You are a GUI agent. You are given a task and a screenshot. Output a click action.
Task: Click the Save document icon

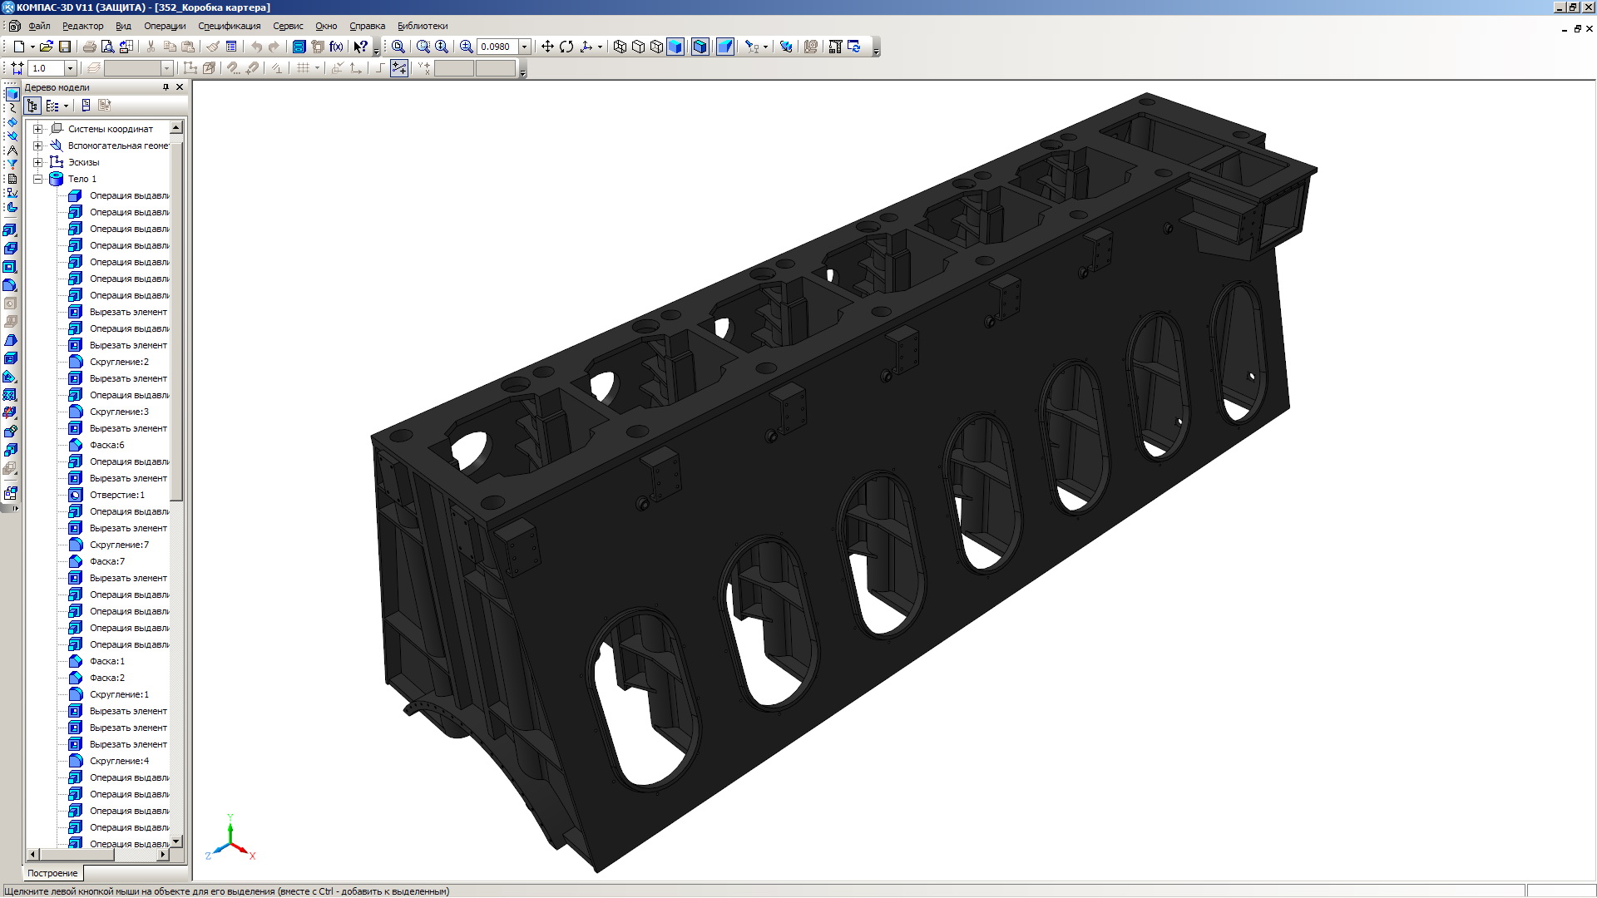pyautogui.click(x=65, y=47)
